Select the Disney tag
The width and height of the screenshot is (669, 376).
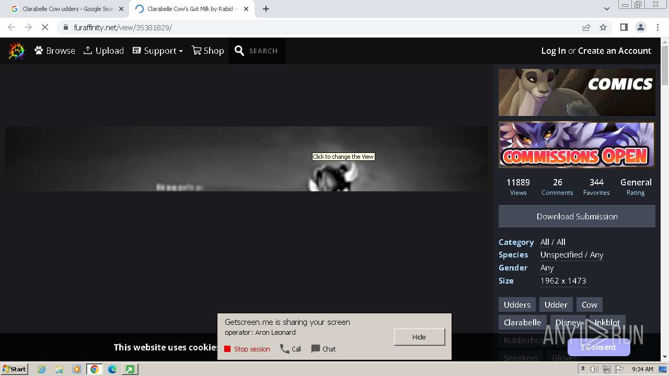(x=568, y=322)
